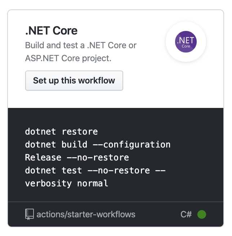Select the ".NET Core" card title

click(x=51, y=31)
